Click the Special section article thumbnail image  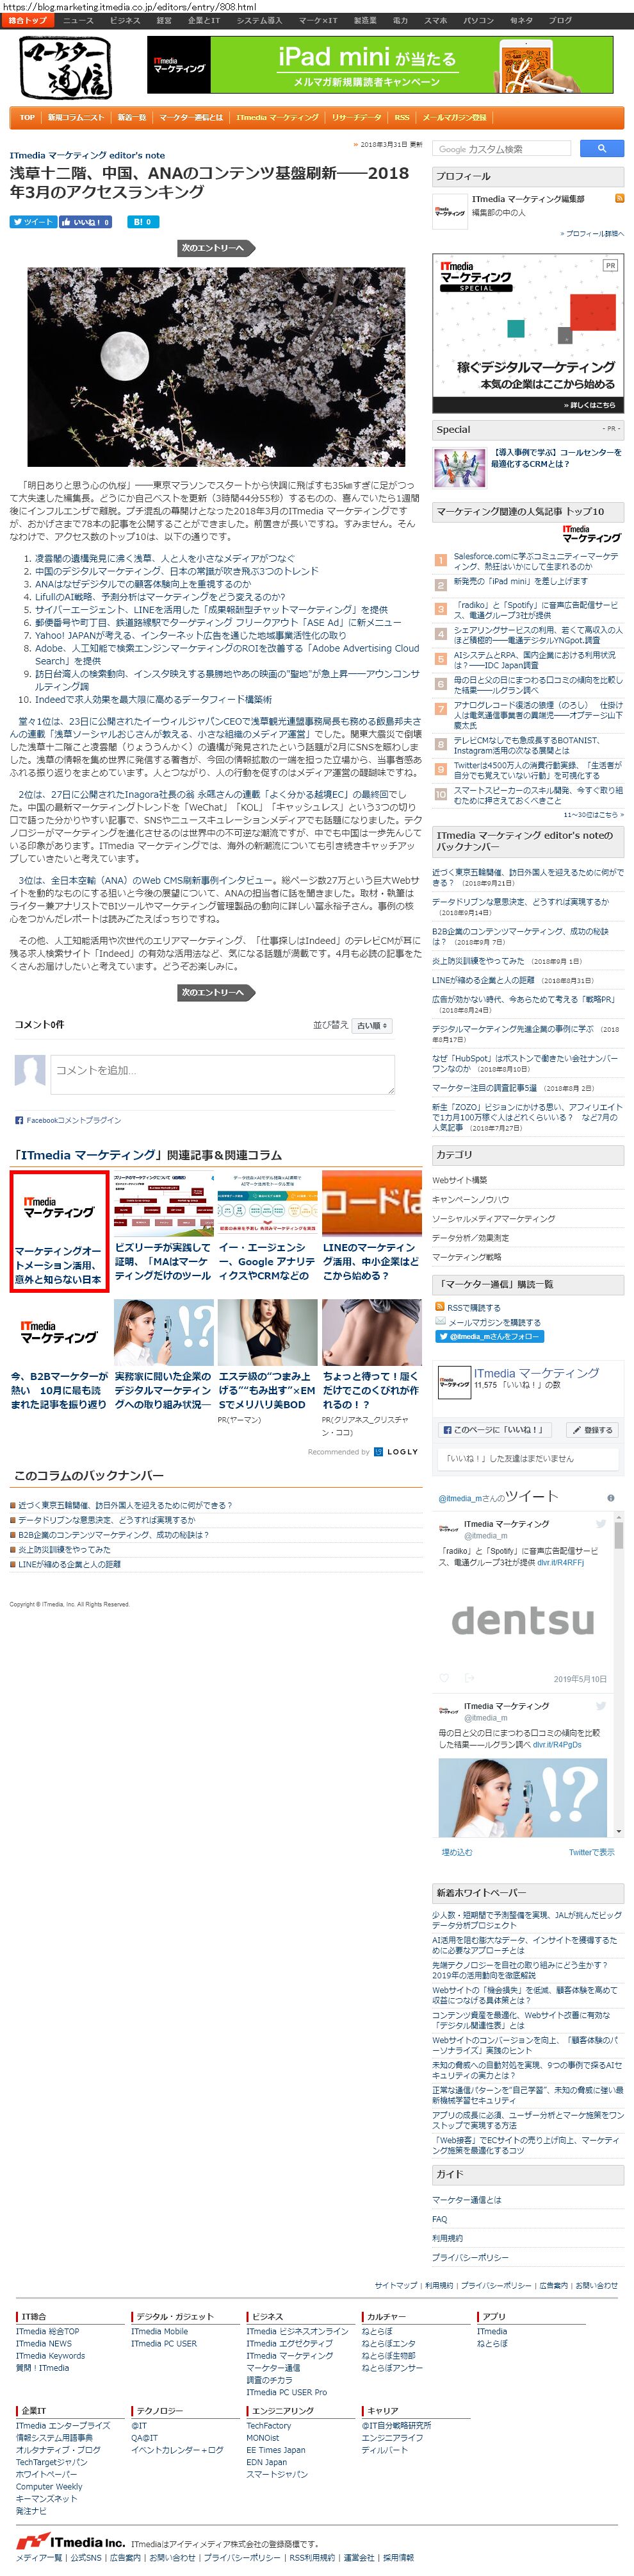coord(459,468)
